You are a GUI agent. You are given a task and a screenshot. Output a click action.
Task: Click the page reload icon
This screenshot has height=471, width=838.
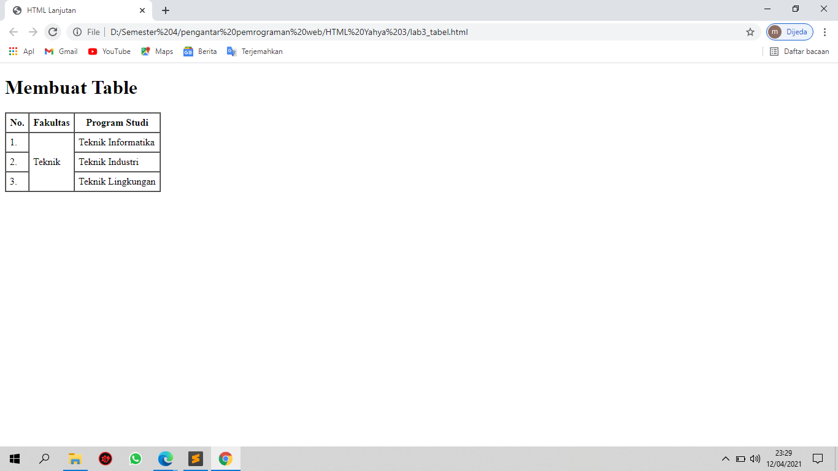(x=53, y=32)
